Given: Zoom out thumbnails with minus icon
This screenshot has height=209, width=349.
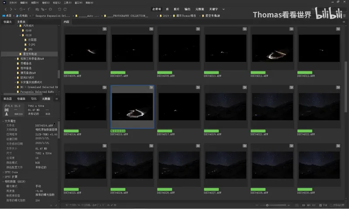Looking at the screenshot, I should point(257,205).
